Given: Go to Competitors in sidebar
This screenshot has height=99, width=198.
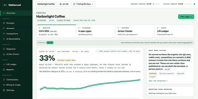Looking at the screenshot, I should pos(16,34).
